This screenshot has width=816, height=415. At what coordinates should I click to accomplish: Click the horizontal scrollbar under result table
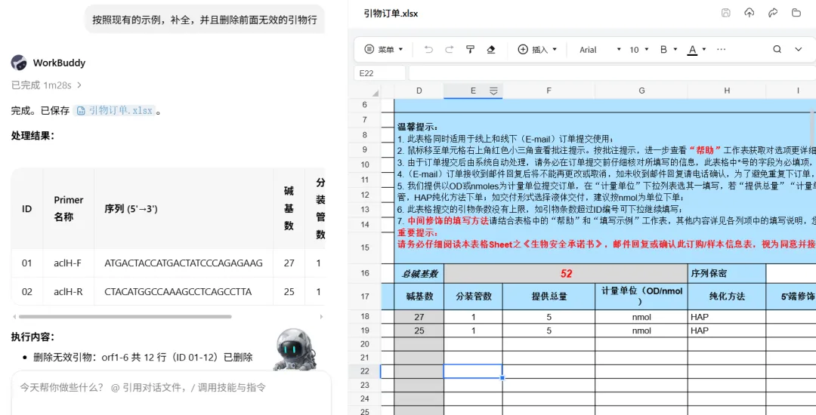(125, 316)
